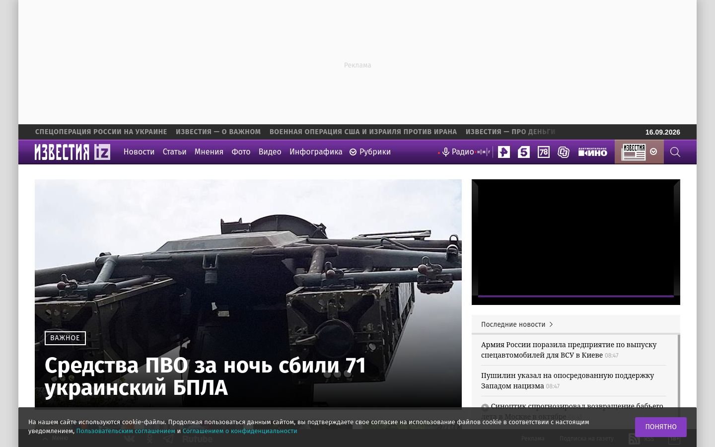Image resolution: width=715 pixels, height=447 pixels.
Task: Open news about Армия России поразила предприятие
Action: click(x=569, y=350)
